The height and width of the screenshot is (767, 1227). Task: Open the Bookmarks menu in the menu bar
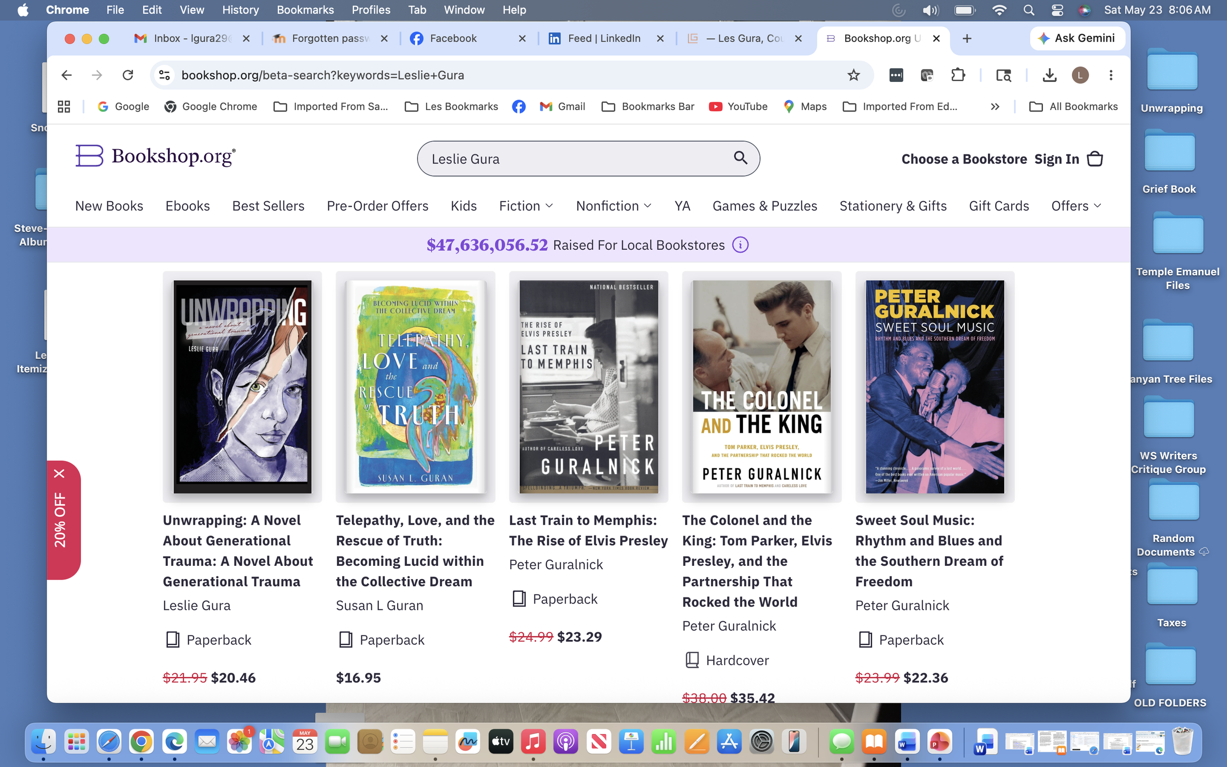tap(305, 10)
